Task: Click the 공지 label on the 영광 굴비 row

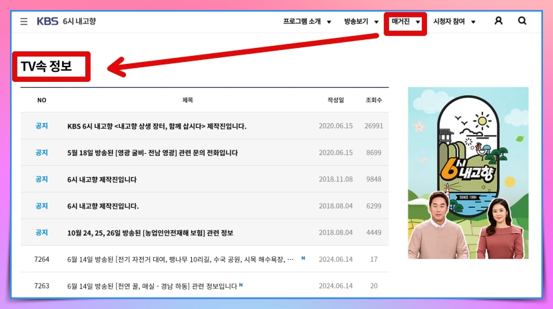Action: [x=41, y=153]
